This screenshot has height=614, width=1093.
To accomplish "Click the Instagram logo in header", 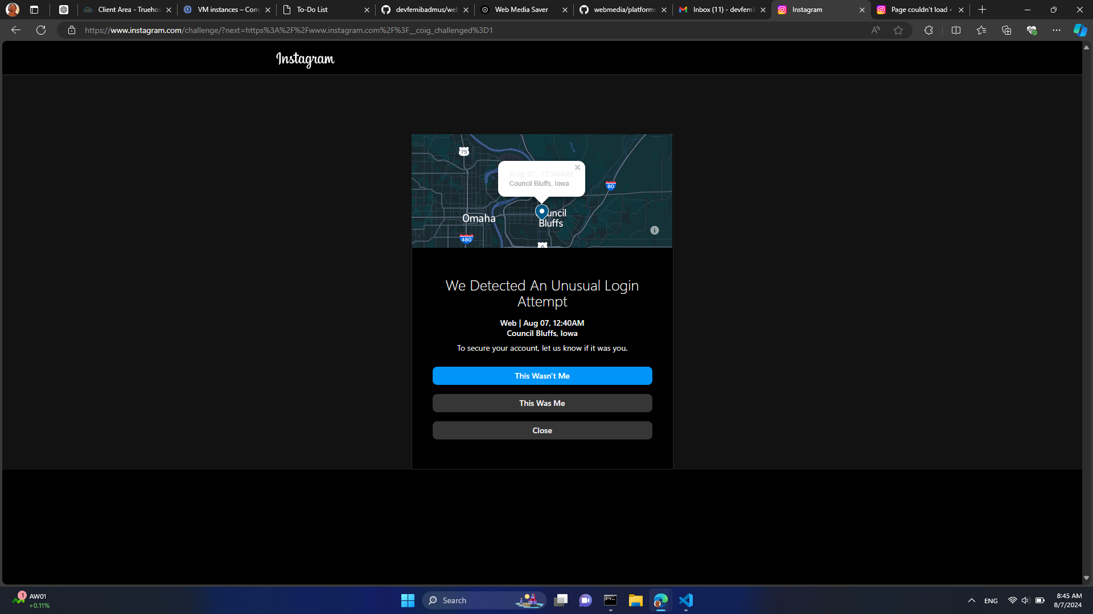I will coord(305,59).
